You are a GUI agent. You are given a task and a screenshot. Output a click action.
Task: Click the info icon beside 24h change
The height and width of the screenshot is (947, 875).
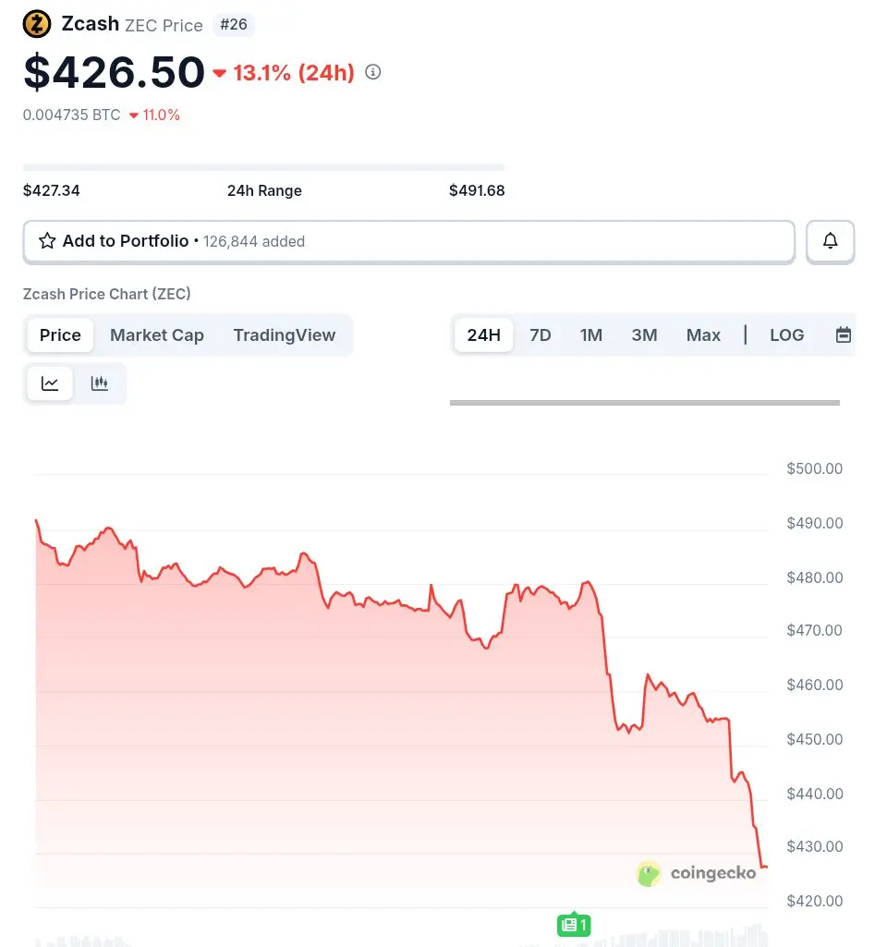point(373,72)
